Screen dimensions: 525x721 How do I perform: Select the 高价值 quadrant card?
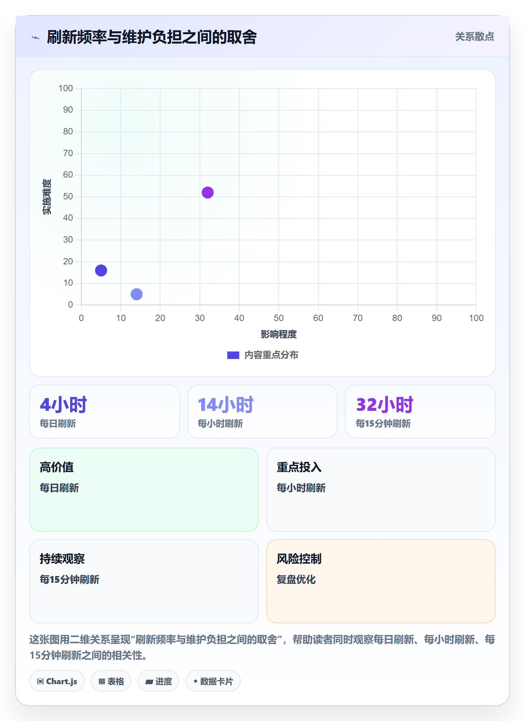click(x=144, y=490)
